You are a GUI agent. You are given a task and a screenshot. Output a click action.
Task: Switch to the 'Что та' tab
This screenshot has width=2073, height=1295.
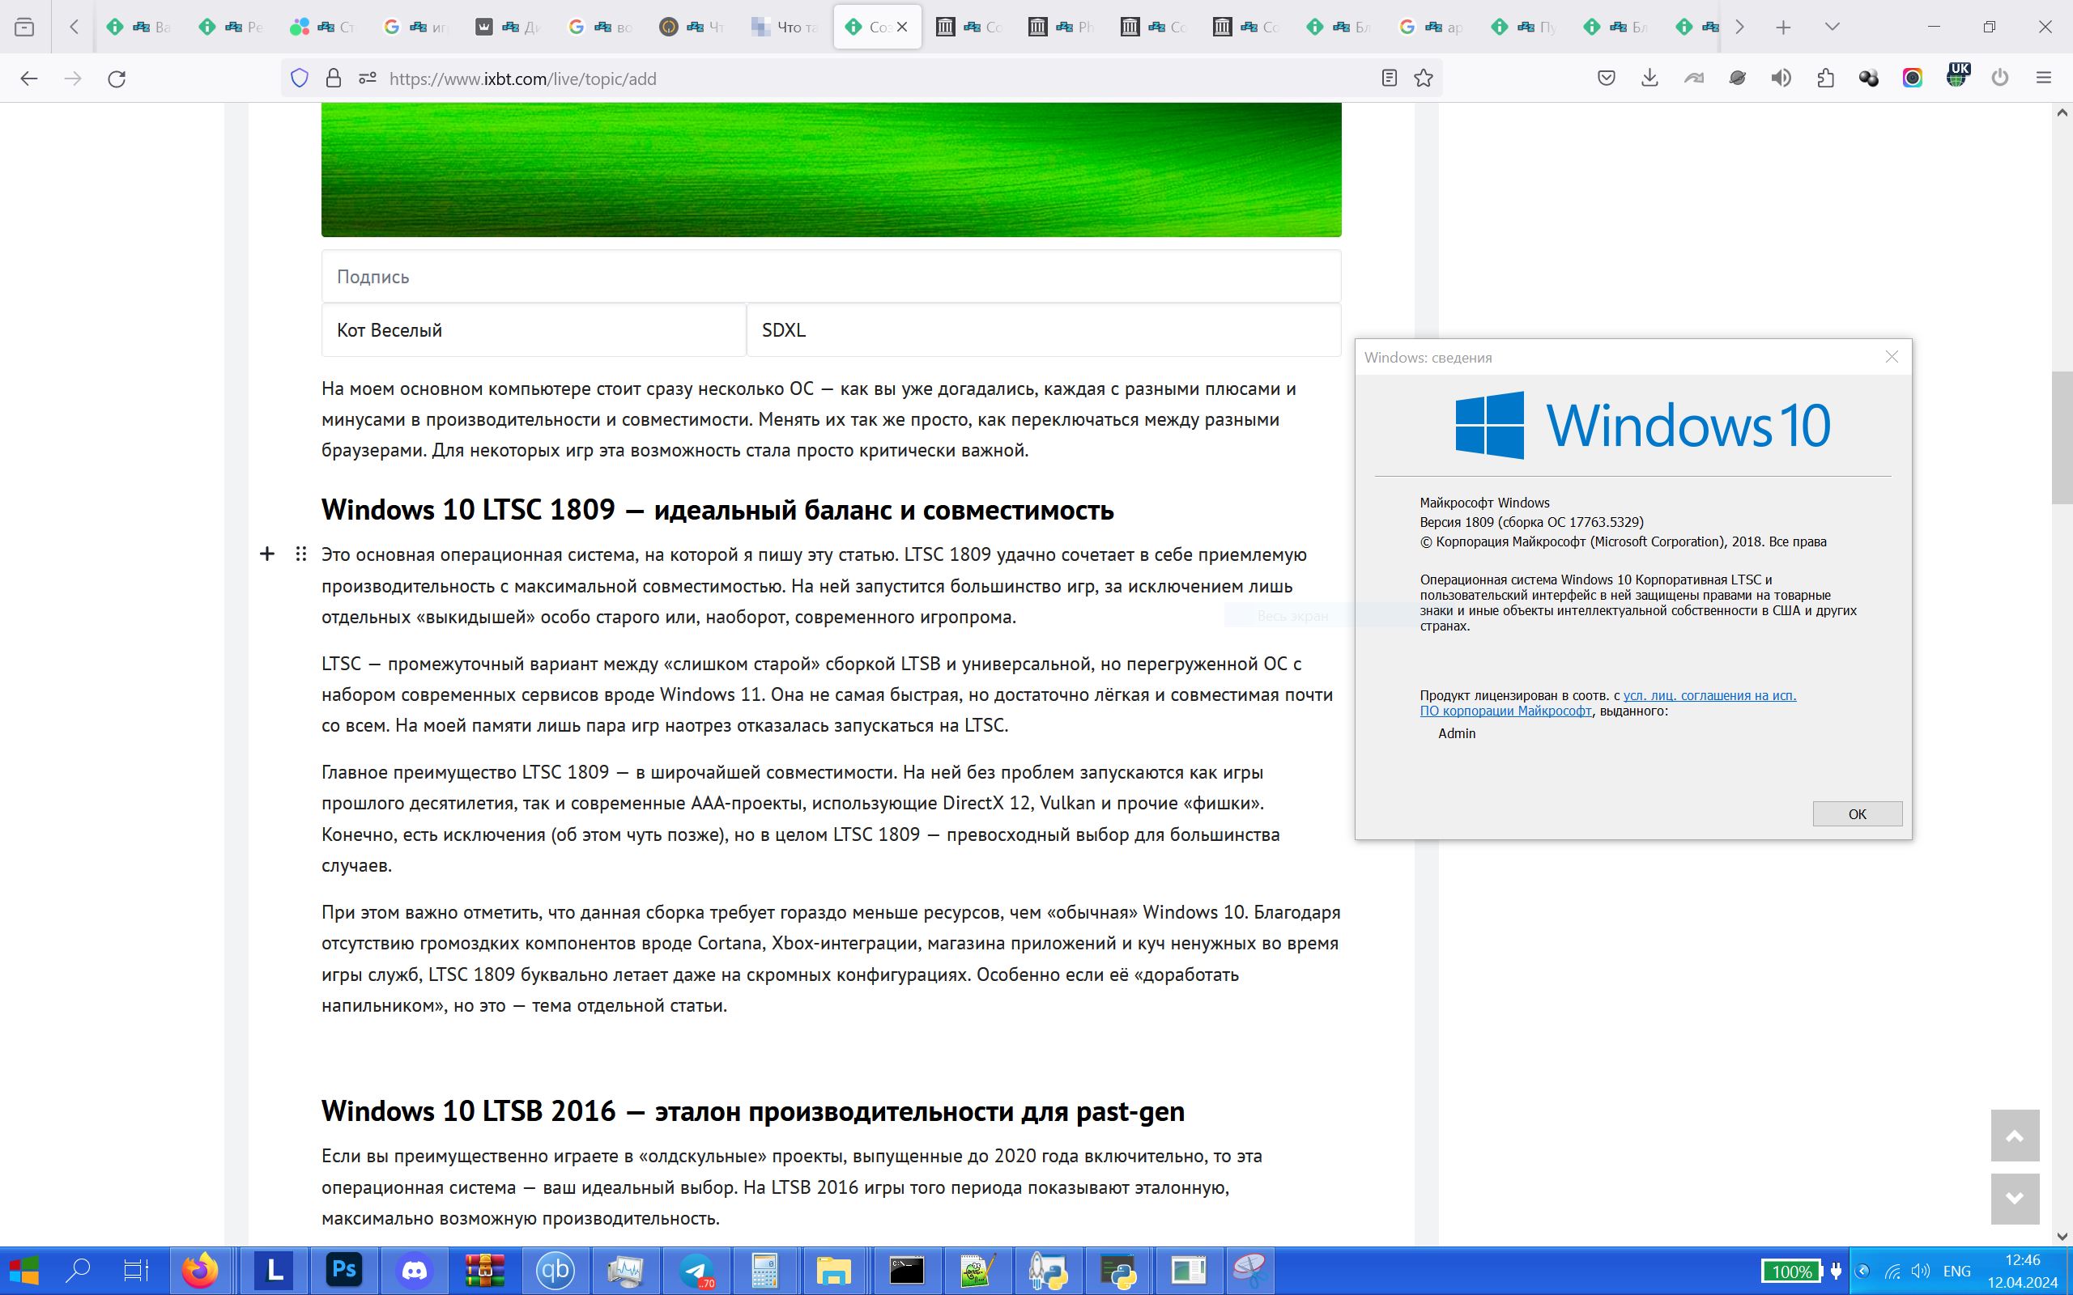785,27
